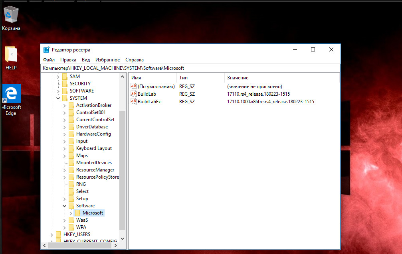Click the Registry Editor title bar icon
Screen dimensions: 402x254
[x=46, y=50]
